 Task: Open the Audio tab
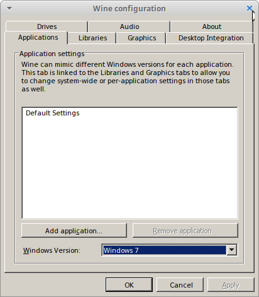tap(129, 26)
